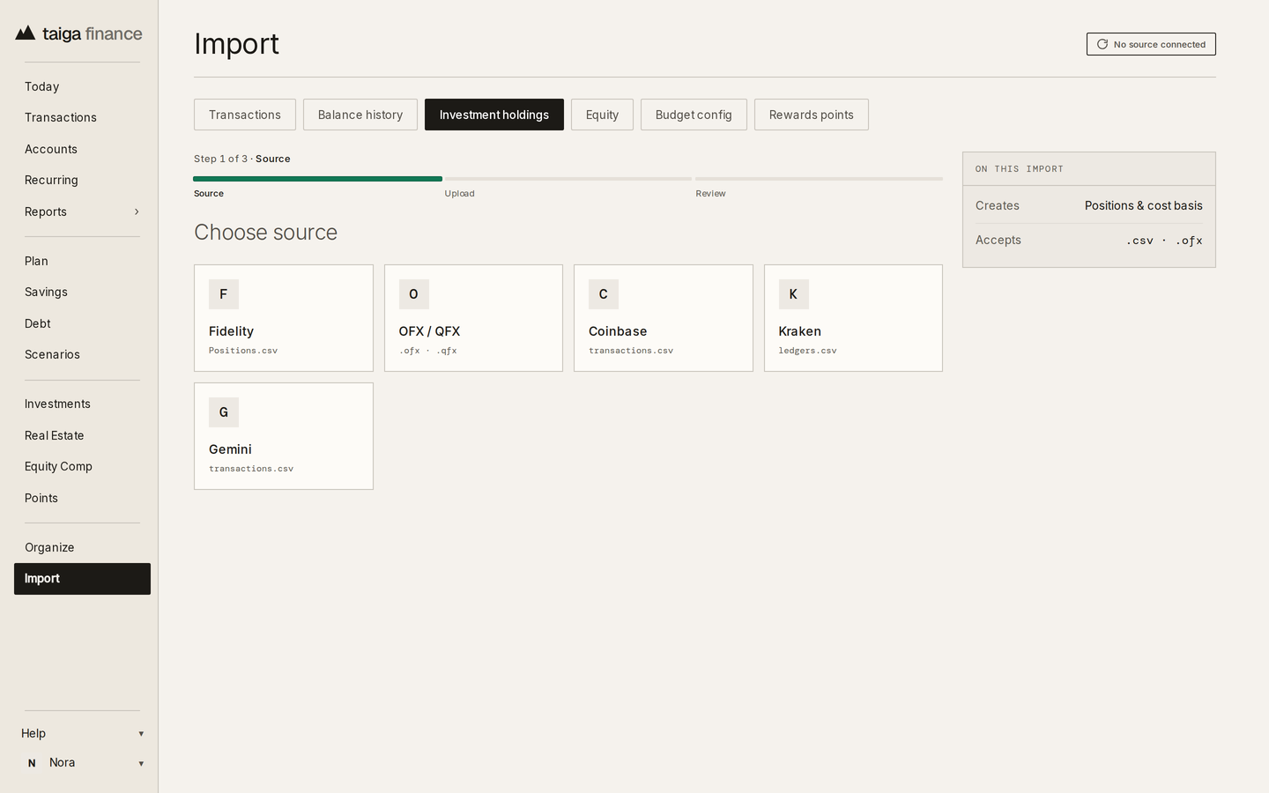1269x793 pixels.
Task: Click the green Source step progress bar
Action: [x=317, y=179]
